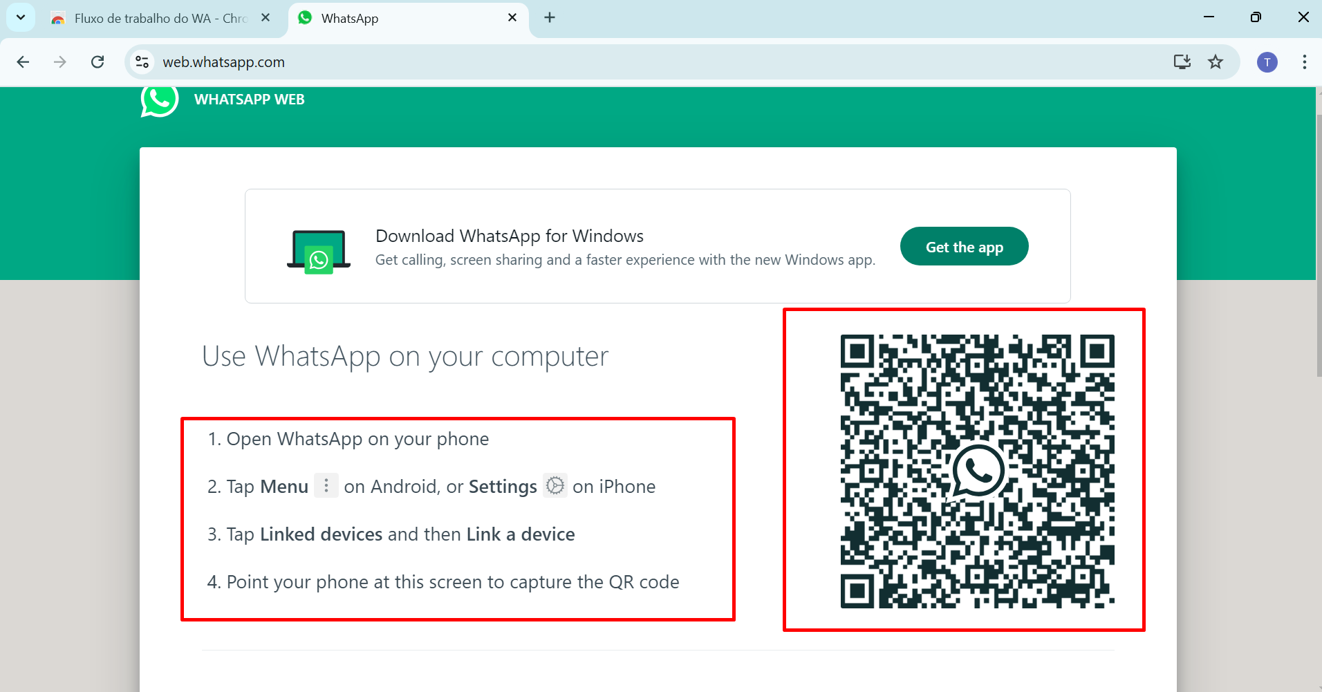This screenshot has height=692, width=1322.
Task: Click the Android Menu three-dot icon in step 2
Action: coord(326,485)
